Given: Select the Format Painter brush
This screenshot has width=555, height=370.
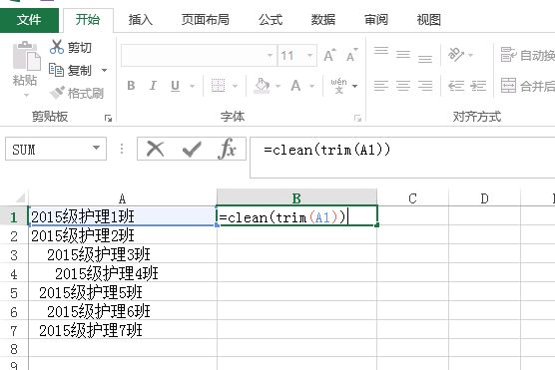Looking at the screenshot, I should (x=57, y=93).
